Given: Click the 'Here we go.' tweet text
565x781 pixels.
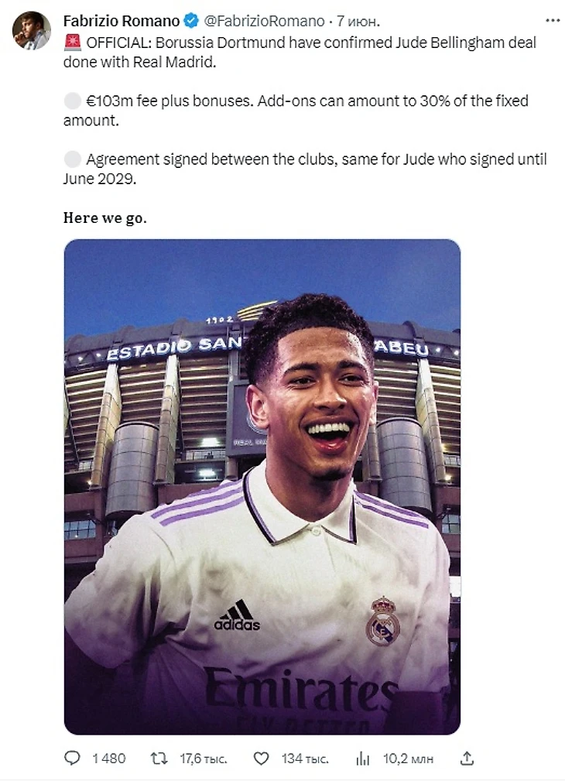Looking at the screenshot, I should coord(105,218).
